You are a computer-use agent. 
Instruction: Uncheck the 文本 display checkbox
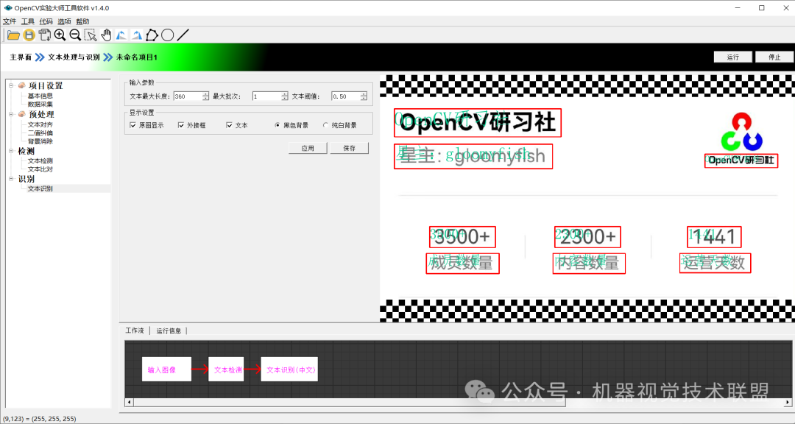(229, 125)
